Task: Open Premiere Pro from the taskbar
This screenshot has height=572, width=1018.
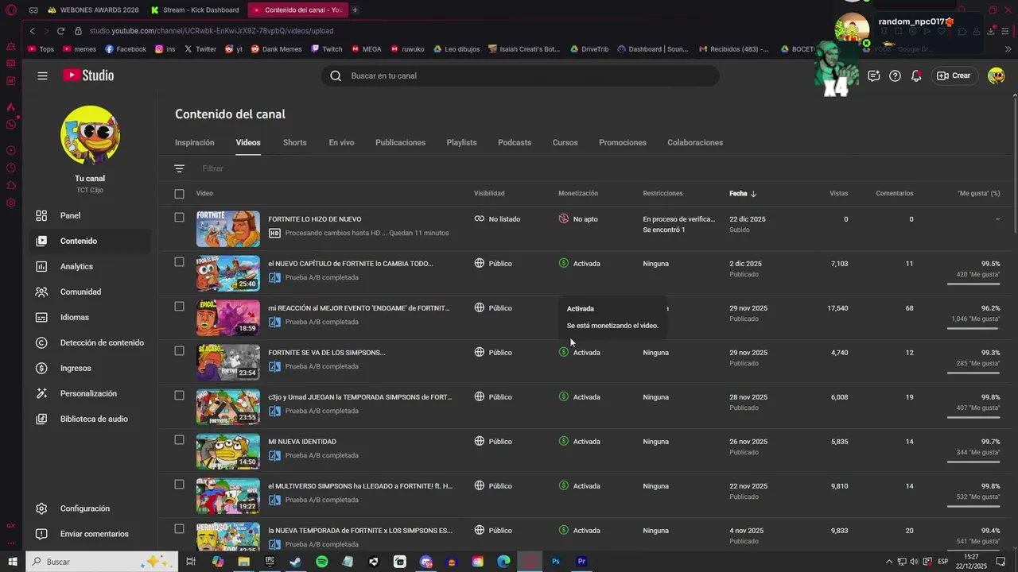Action: pos(581,562)
